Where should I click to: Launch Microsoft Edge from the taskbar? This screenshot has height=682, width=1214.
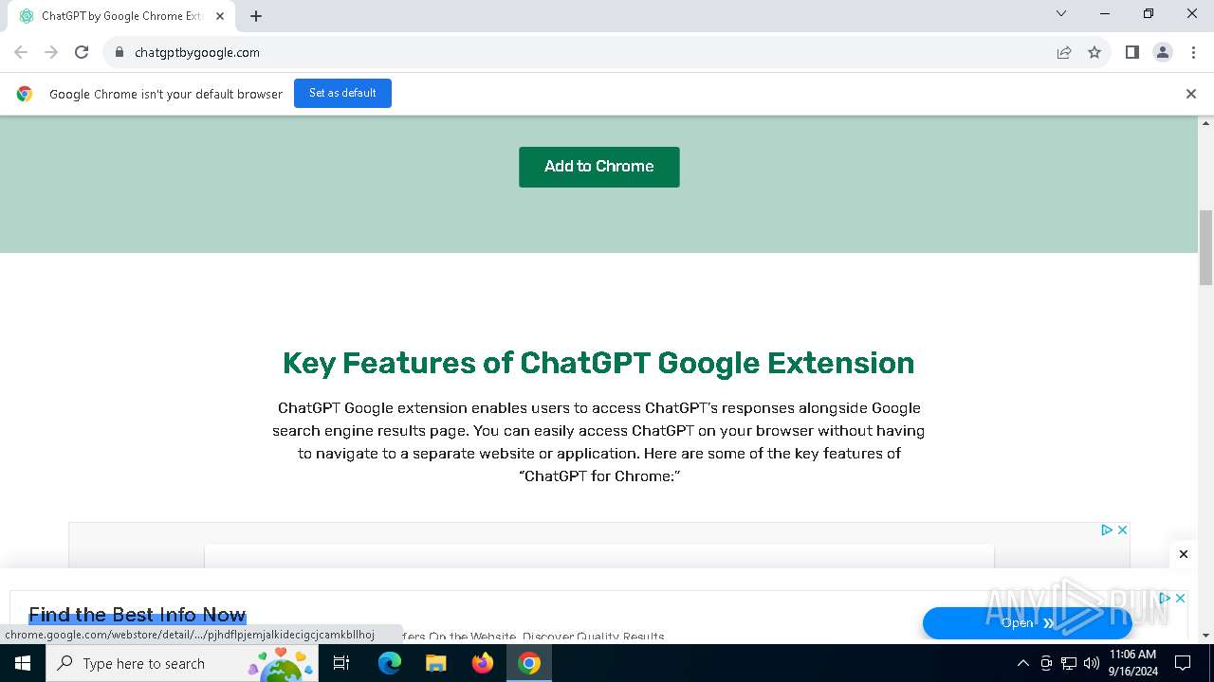tap(390, 663)
